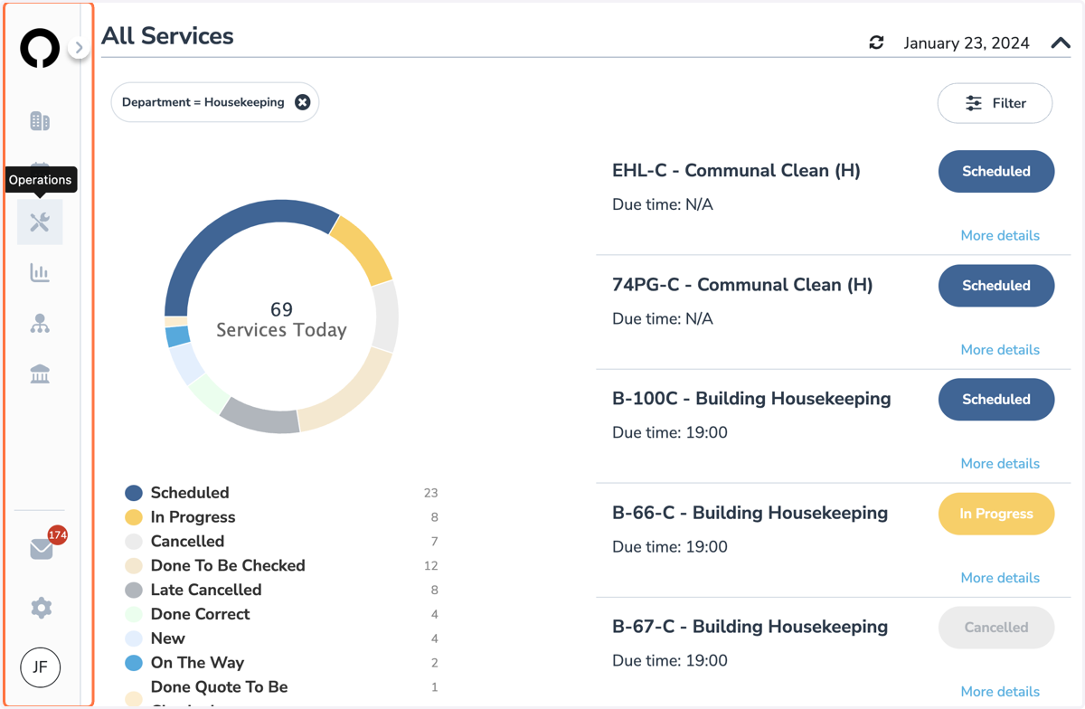Open the bank building finance icon
This screenshot has height=709, width=1085.
[40, 374]
